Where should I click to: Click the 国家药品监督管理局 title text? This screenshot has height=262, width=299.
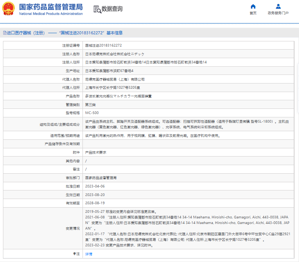click(x=51, y=7)
